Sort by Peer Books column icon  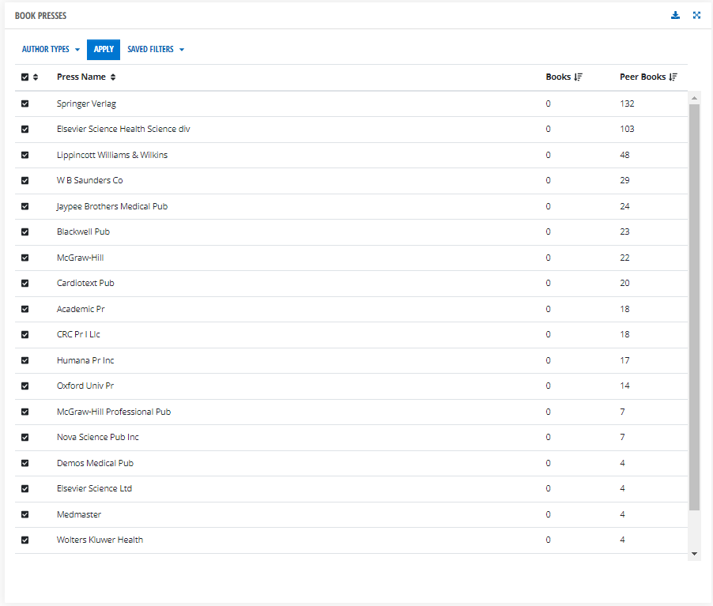click(x=673, y=77)
